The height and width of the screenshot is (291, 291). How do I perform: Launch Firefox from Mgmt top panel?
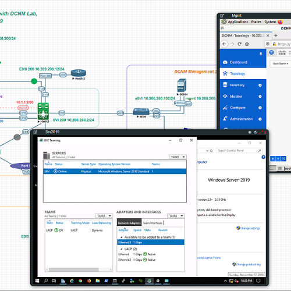pos(281,22)
